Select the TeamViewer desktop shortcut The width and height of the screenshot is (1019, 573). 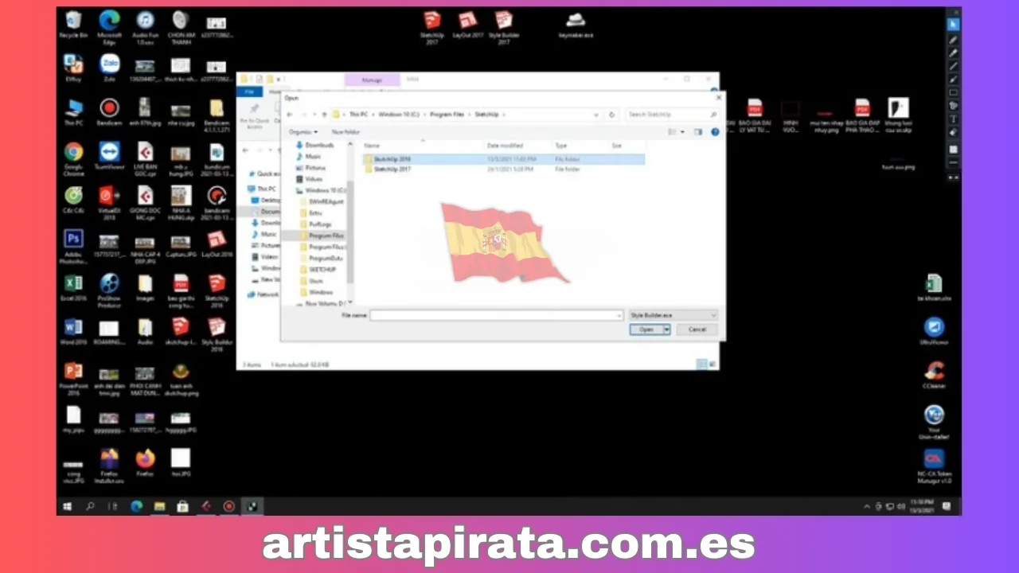(x=110, y=157)
